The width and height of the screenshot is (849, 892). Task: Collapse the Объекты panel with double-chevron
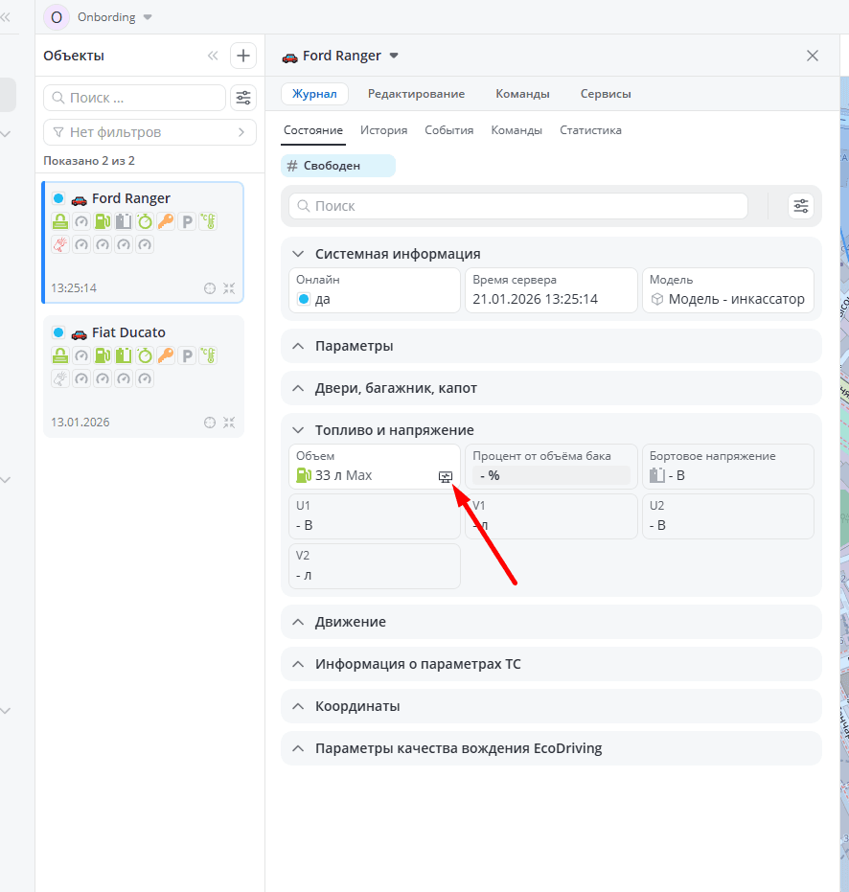(x=213, y=56)
